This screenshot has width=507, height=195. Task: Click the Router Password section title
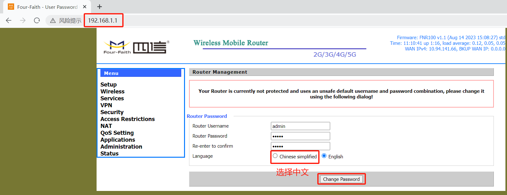click(x=207, y=116)
